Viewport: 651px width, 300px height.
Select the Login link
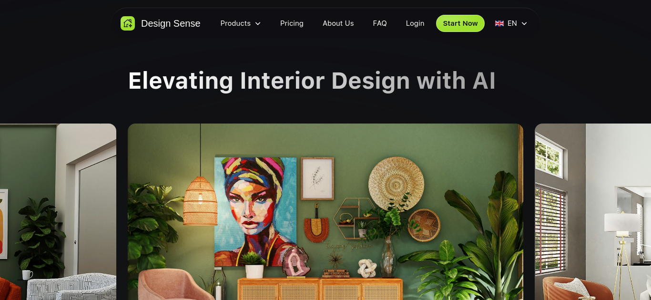415,23
